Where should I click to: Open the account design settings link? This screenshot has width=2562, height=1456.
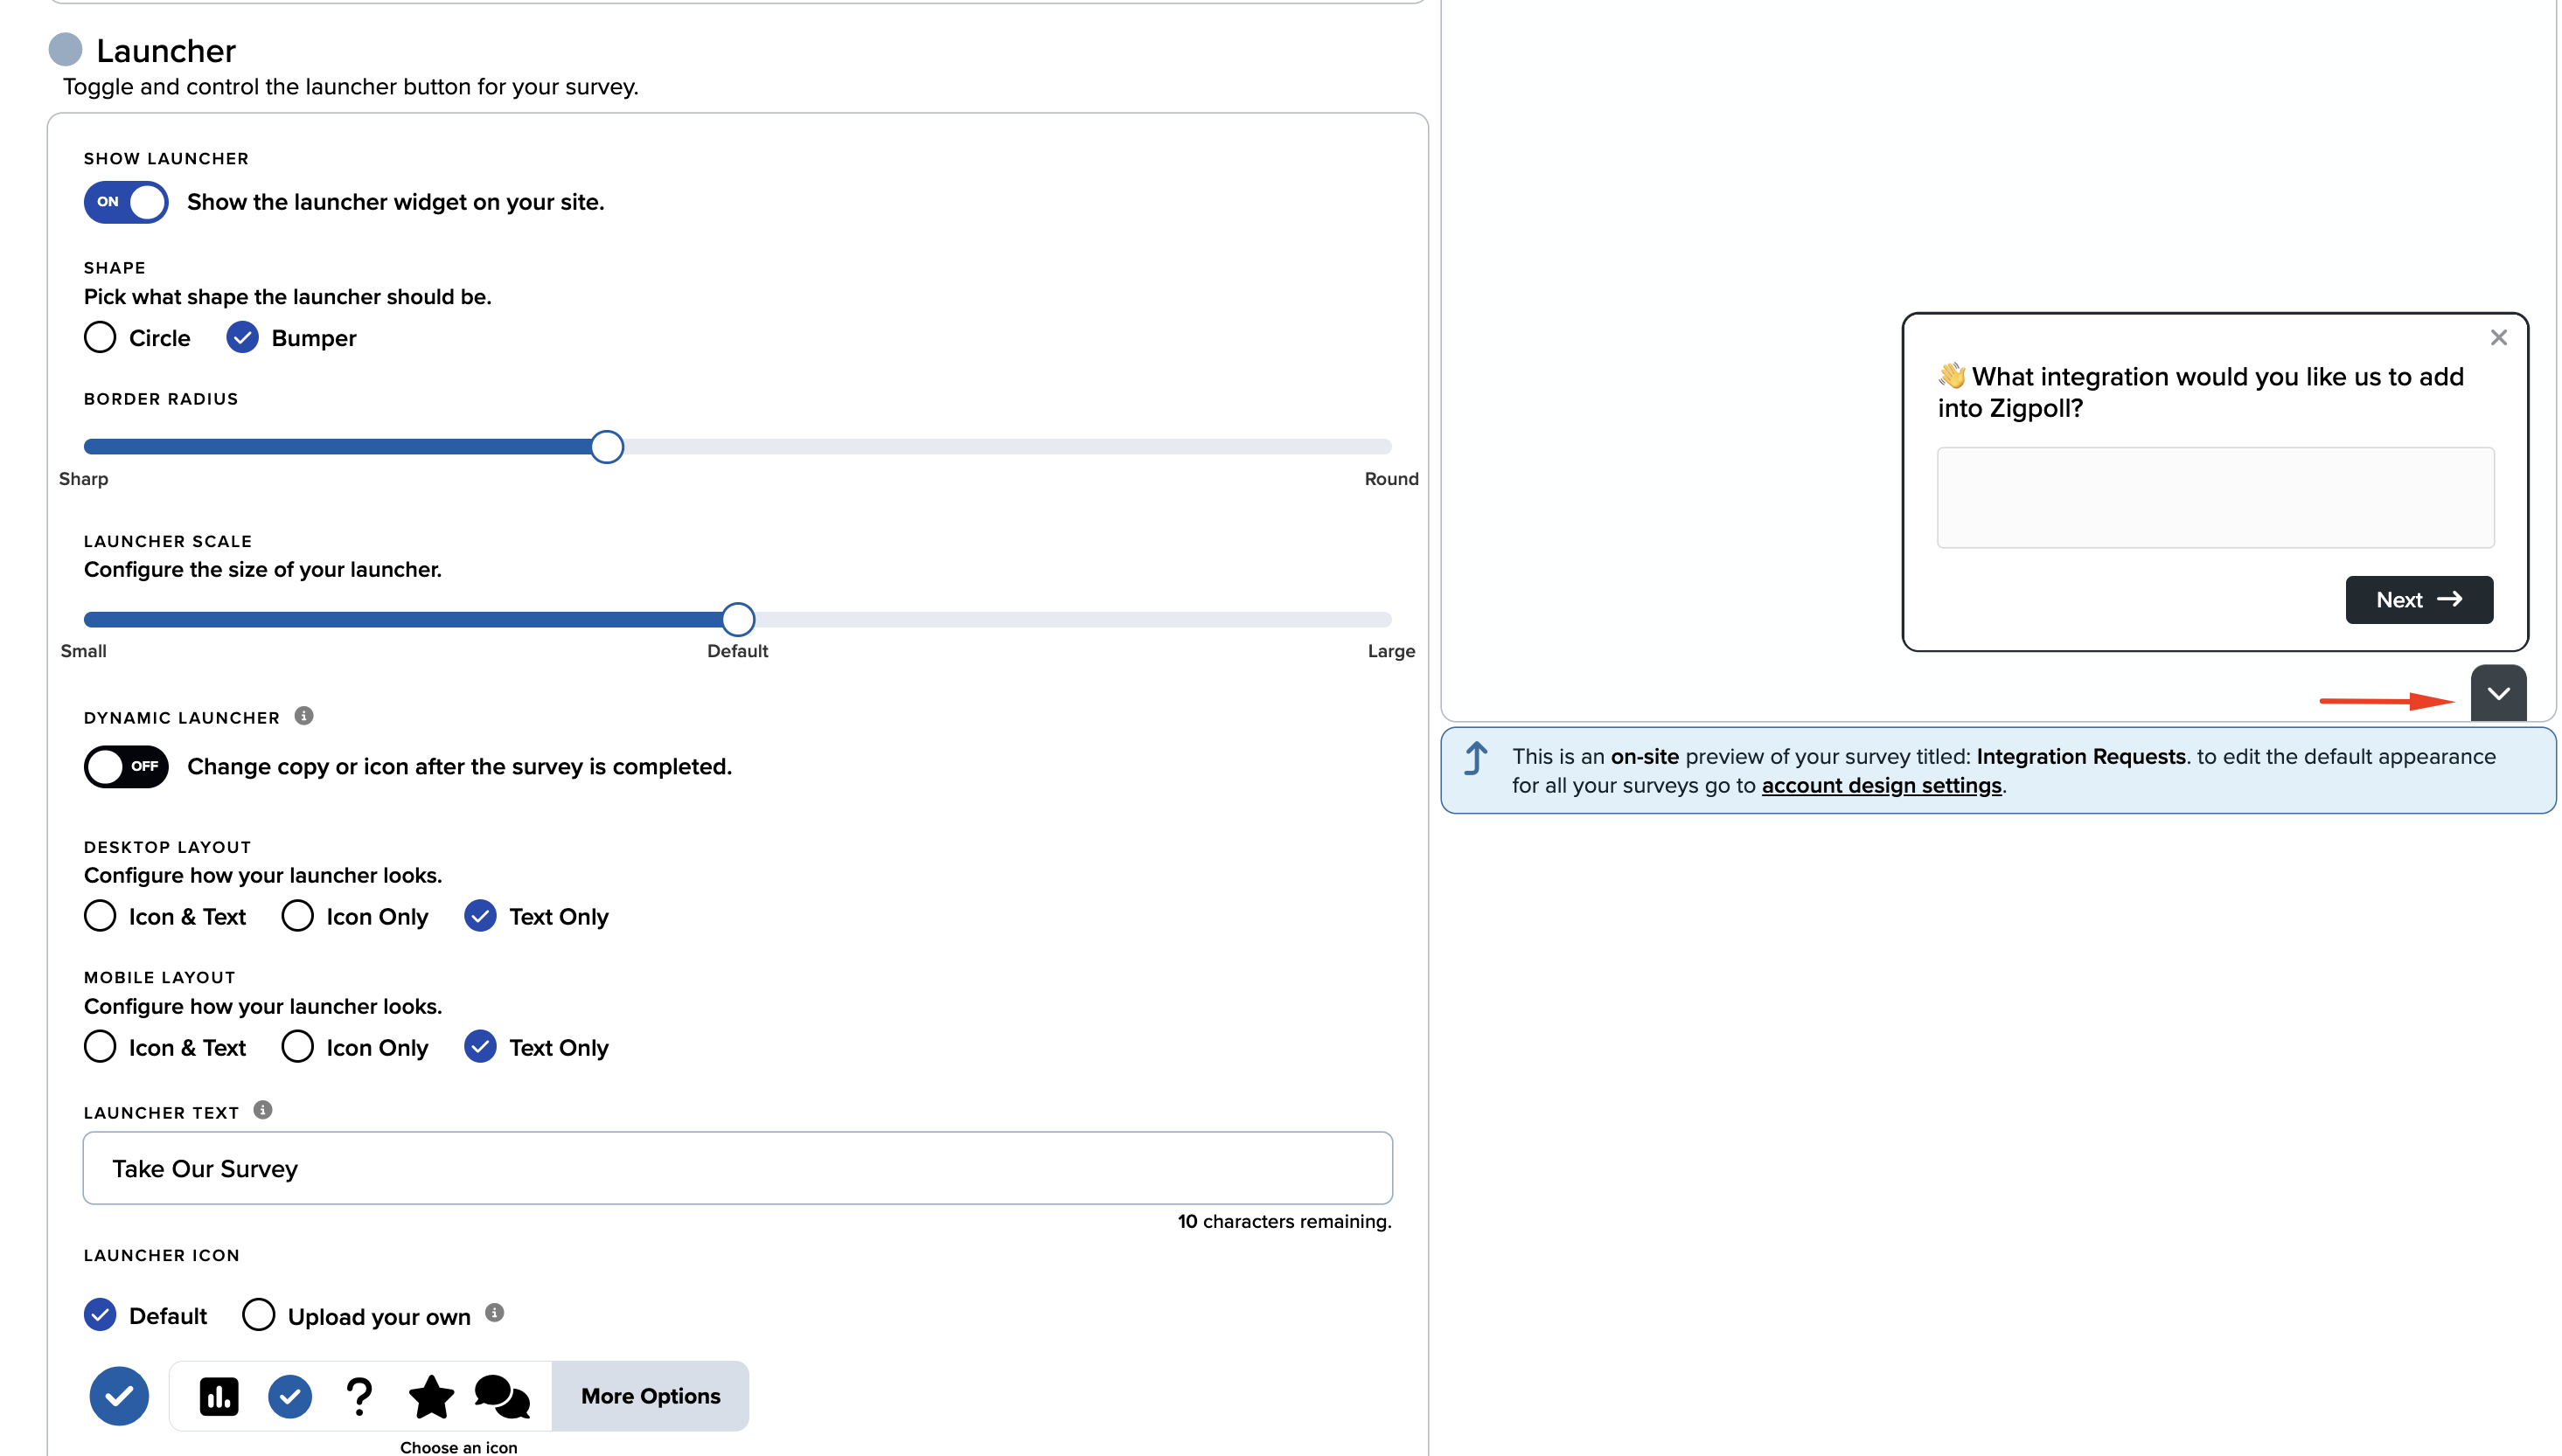point(1881,786)
